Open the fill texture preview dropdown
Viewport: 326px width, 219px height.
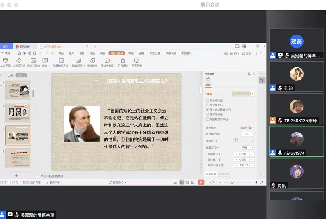click(243, 93)
